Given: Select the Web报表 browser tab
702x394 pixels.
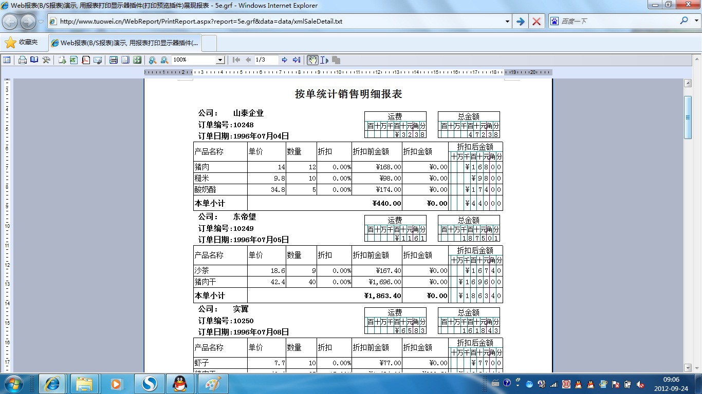Looking at the screenshot, I should coord(125,43).
